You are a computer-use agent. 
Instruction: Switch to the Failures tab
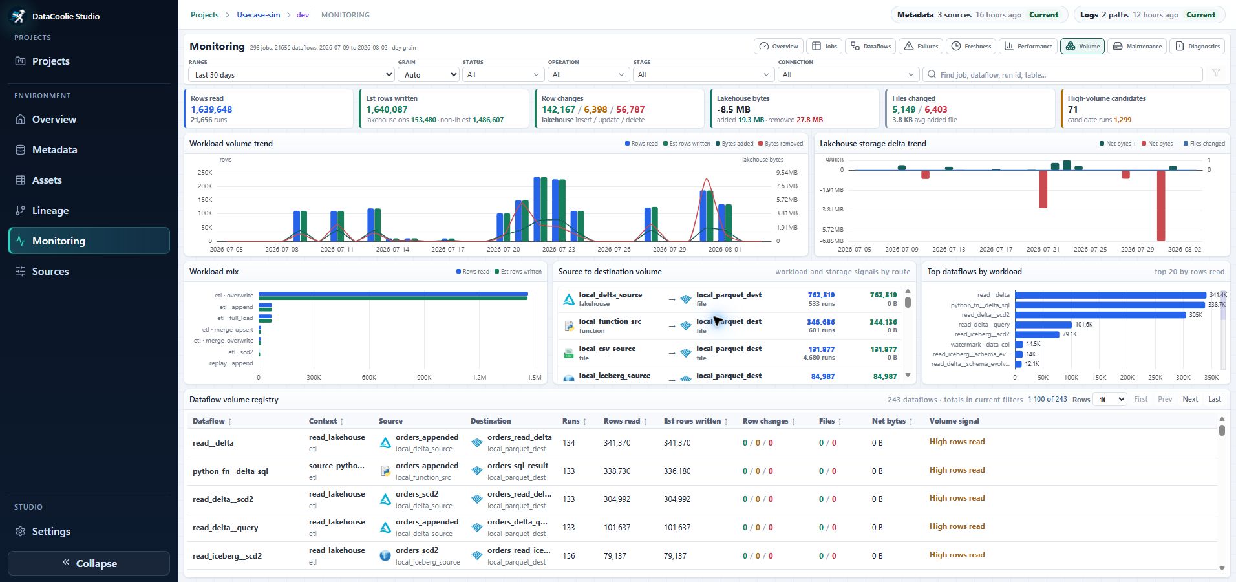tap(921, 47)
